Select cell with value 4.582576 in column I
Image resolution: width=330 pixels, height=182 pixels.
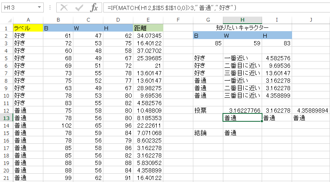point(277,58)
